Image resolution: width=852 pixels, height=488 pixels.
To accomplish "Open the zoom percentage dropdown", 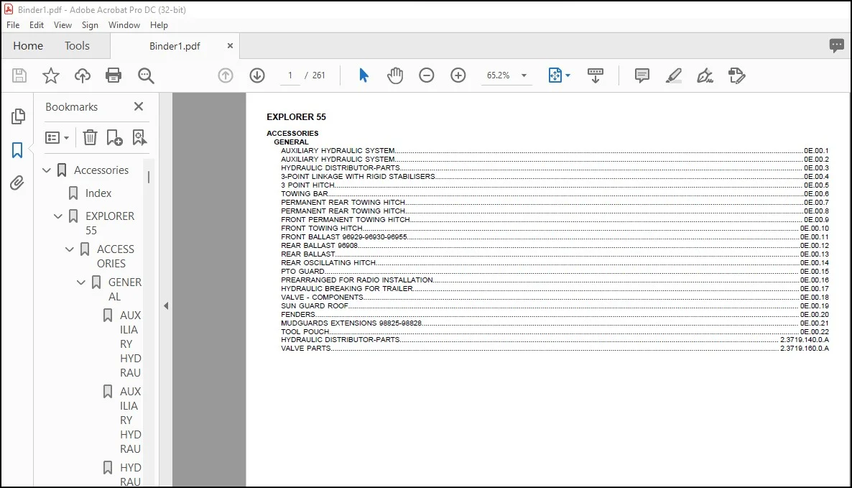I will (524, 75).
